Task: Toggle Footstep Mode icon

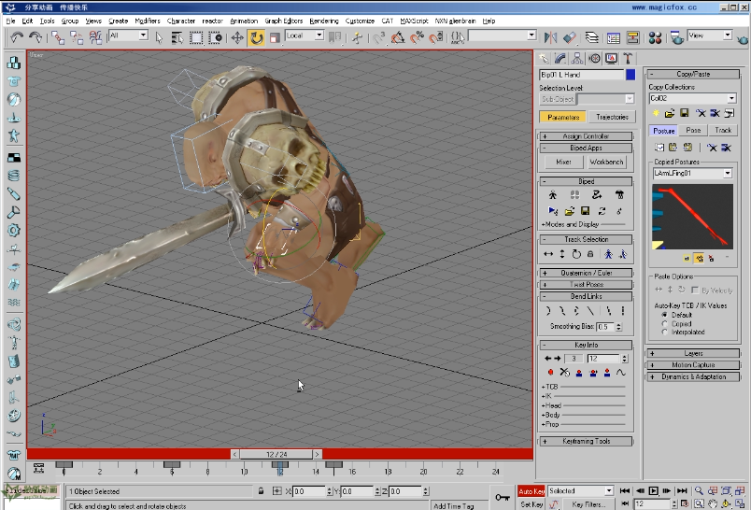Action: [x=574, y=195]
